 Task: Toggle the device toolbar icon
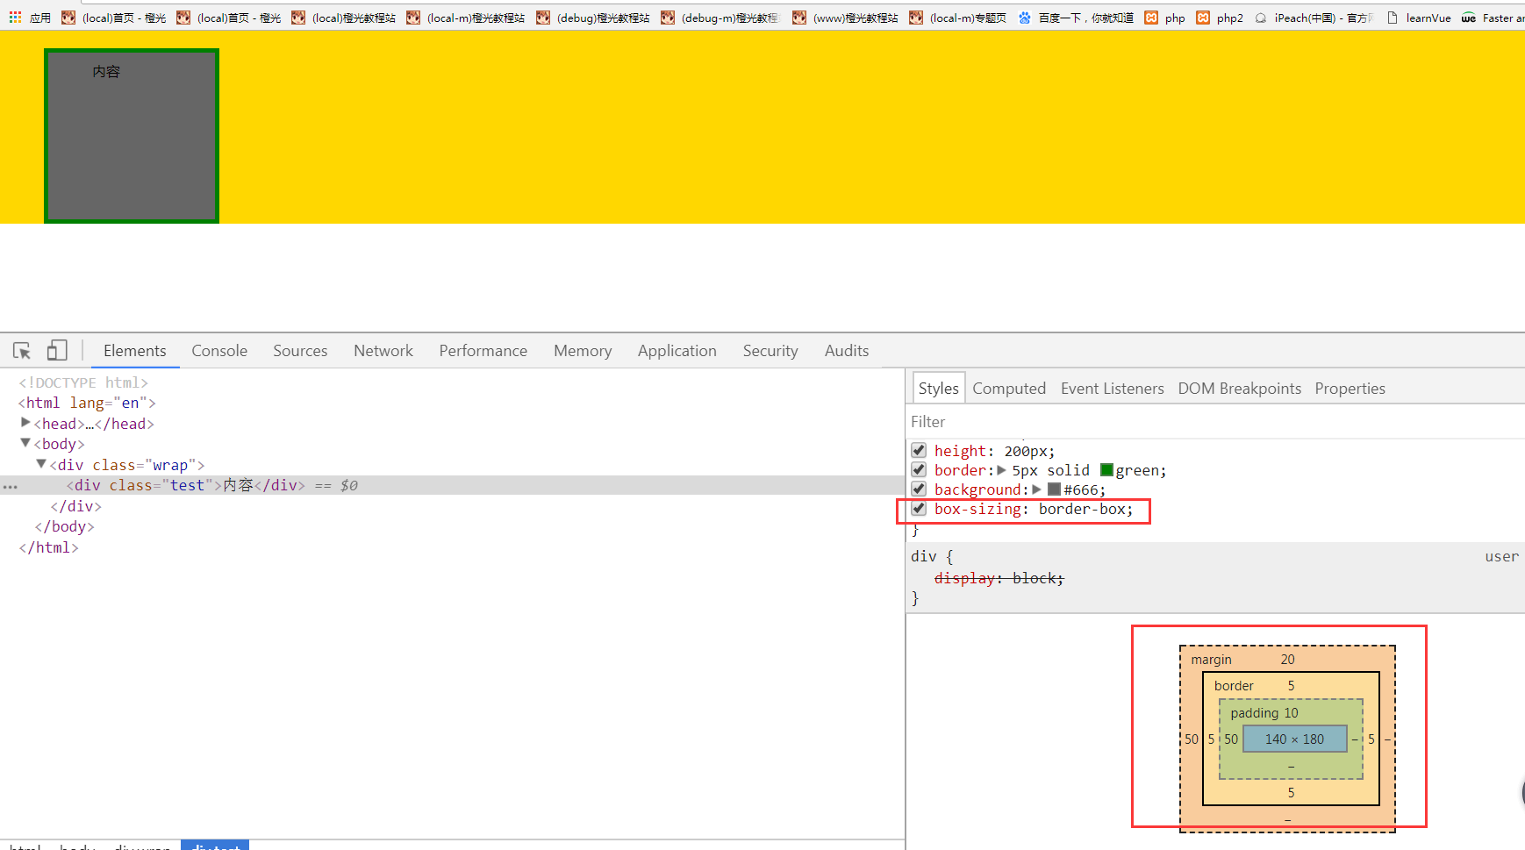pos(57,351)
